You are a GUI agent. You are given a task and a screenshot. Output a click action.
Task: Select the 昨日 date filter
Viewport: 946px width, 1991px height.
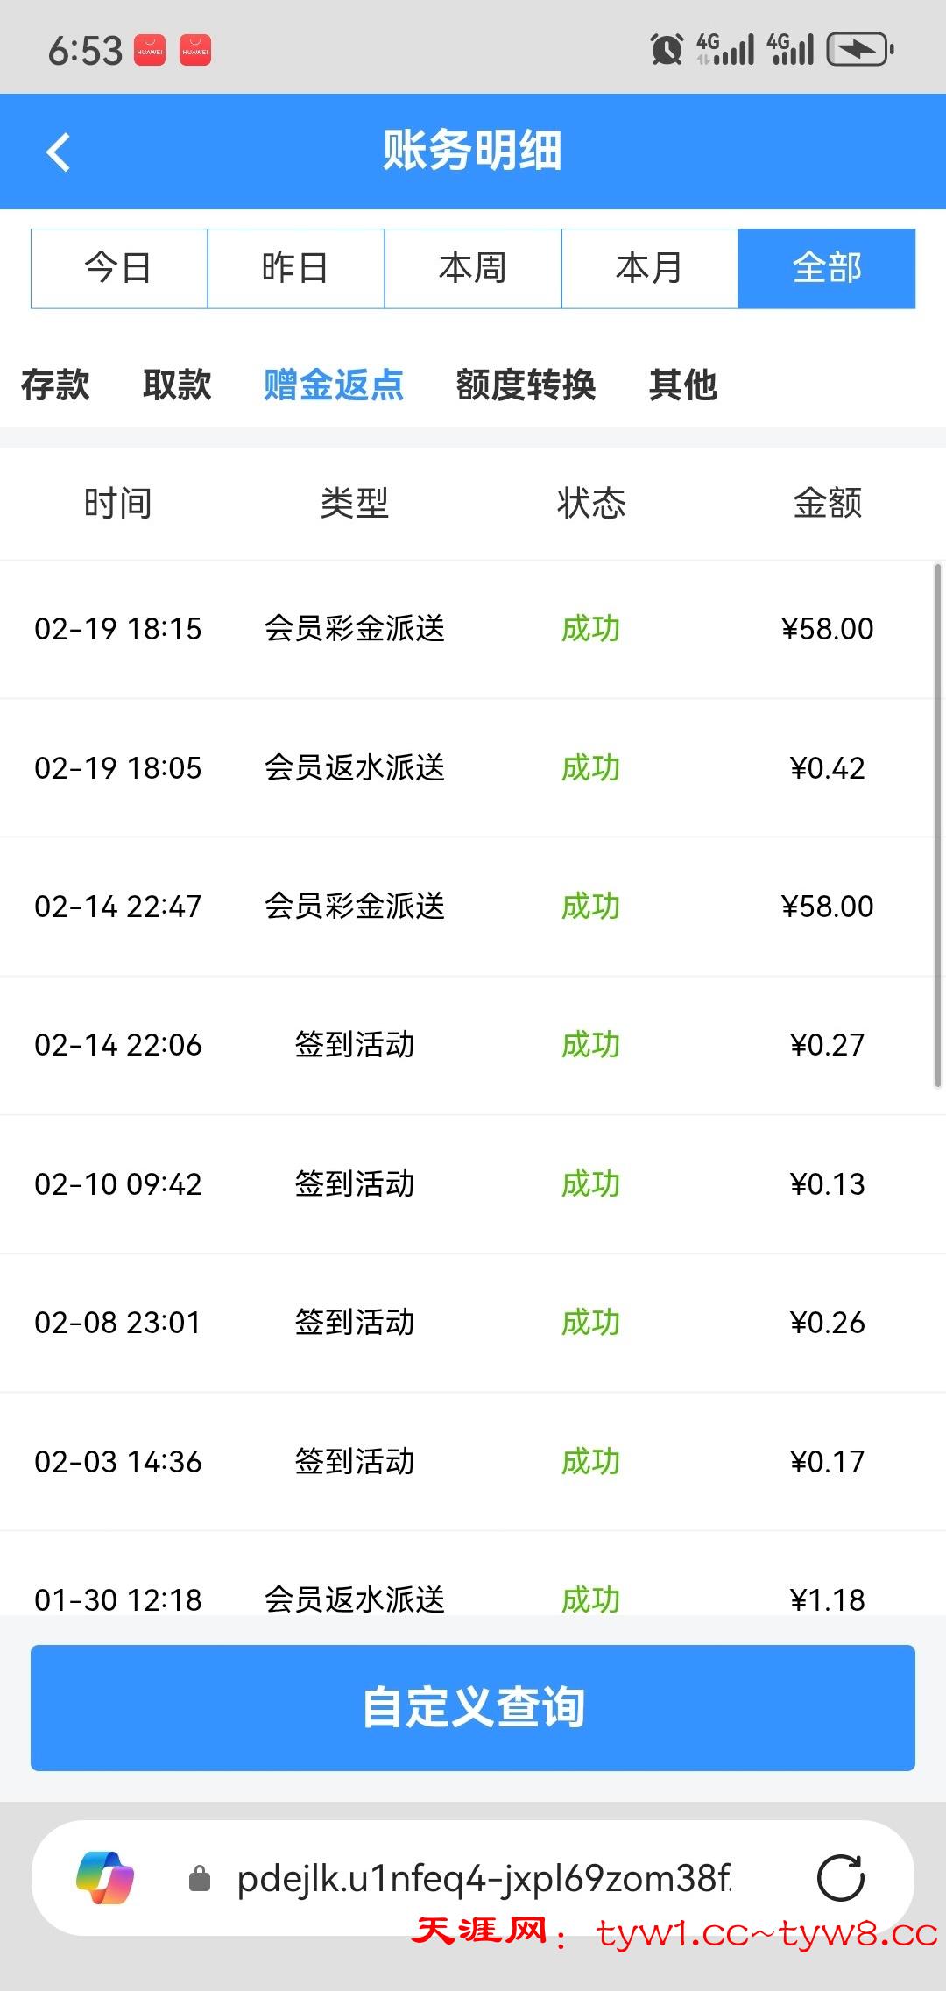[x=296, y=268]
